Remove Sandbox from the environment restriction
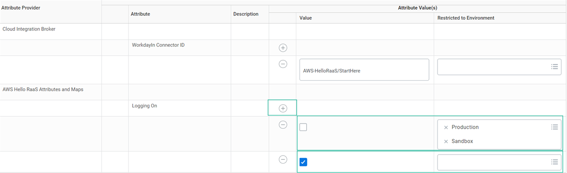Screen dimensions: 567x173 point(446,141)
